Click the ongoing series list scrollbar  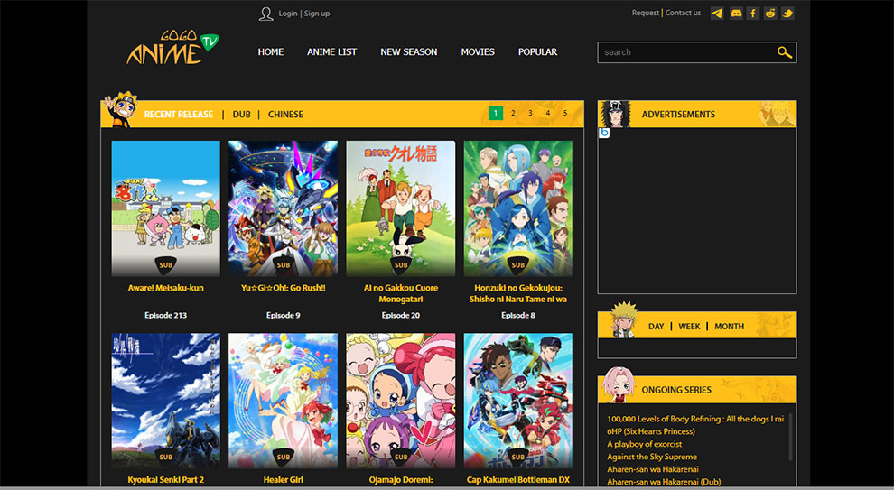pyautogui.click(x=790, y=437)
